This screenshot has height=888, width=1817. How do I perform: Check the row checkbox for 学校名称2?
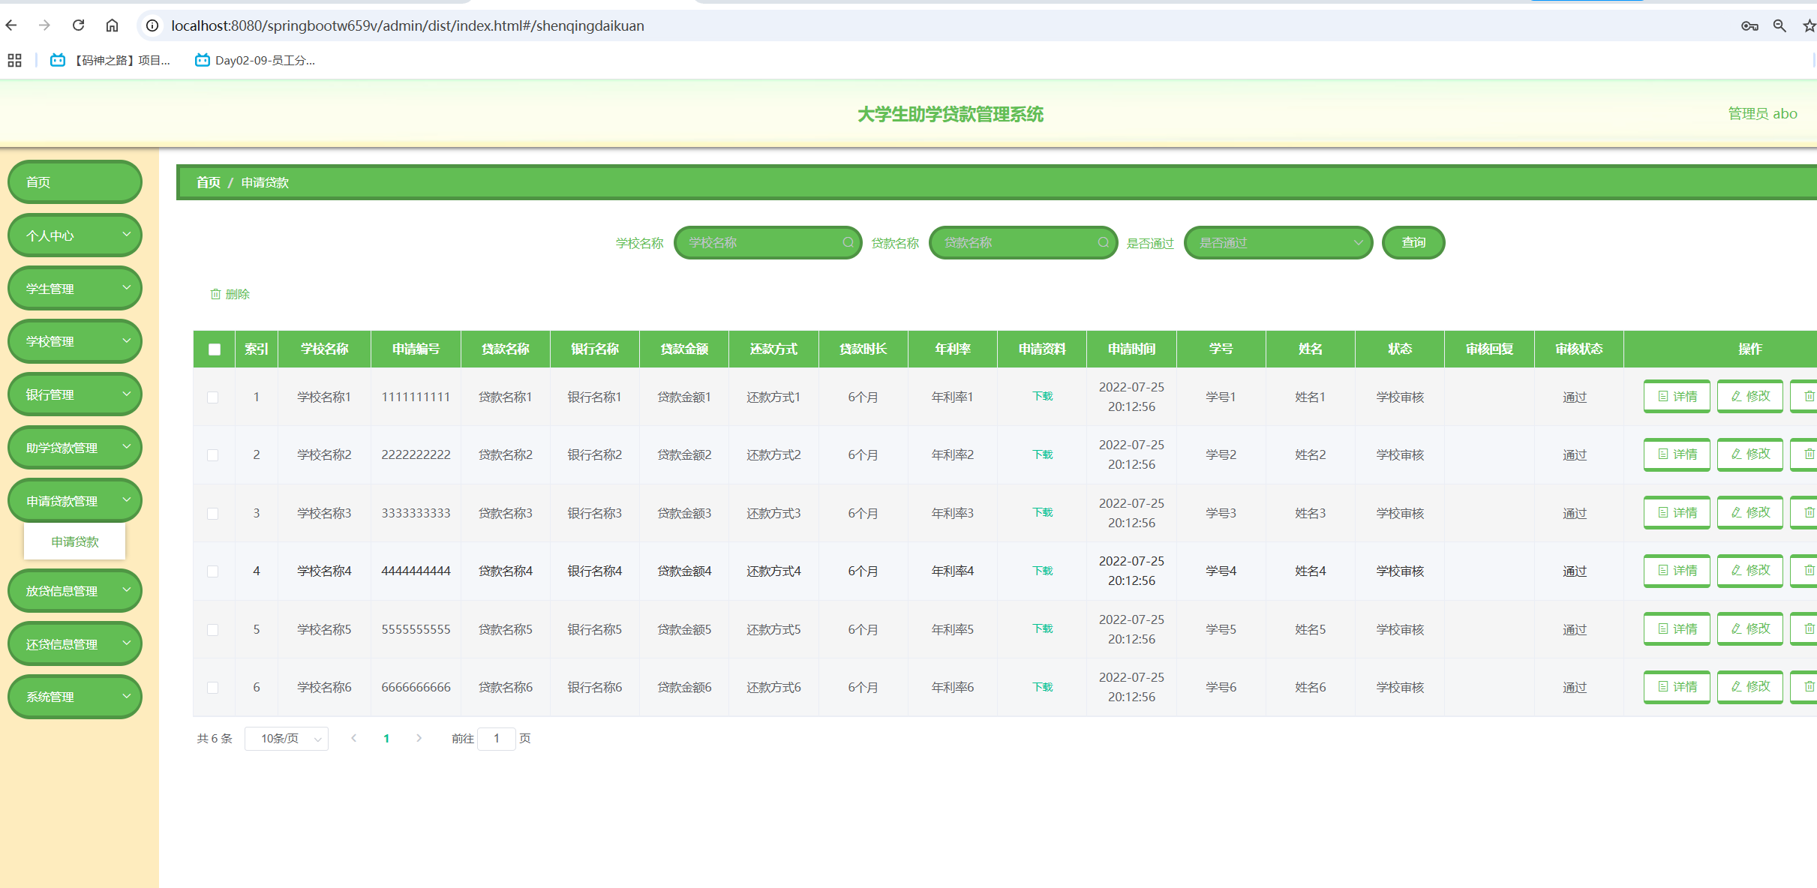[x=213, y=455]
